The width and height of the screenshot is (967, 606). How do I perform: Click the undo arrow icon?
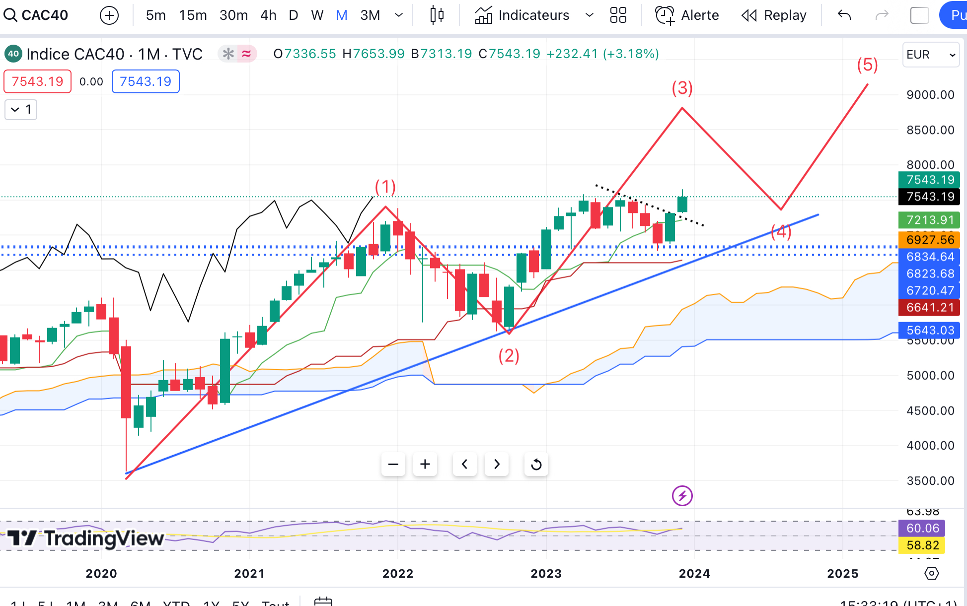(x=844, y=15)
